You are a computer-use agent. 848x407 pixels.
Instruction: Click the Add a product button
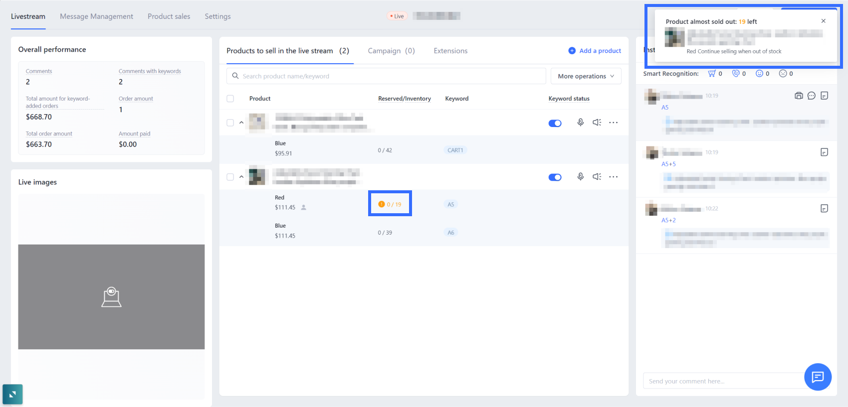coord(595,51)
